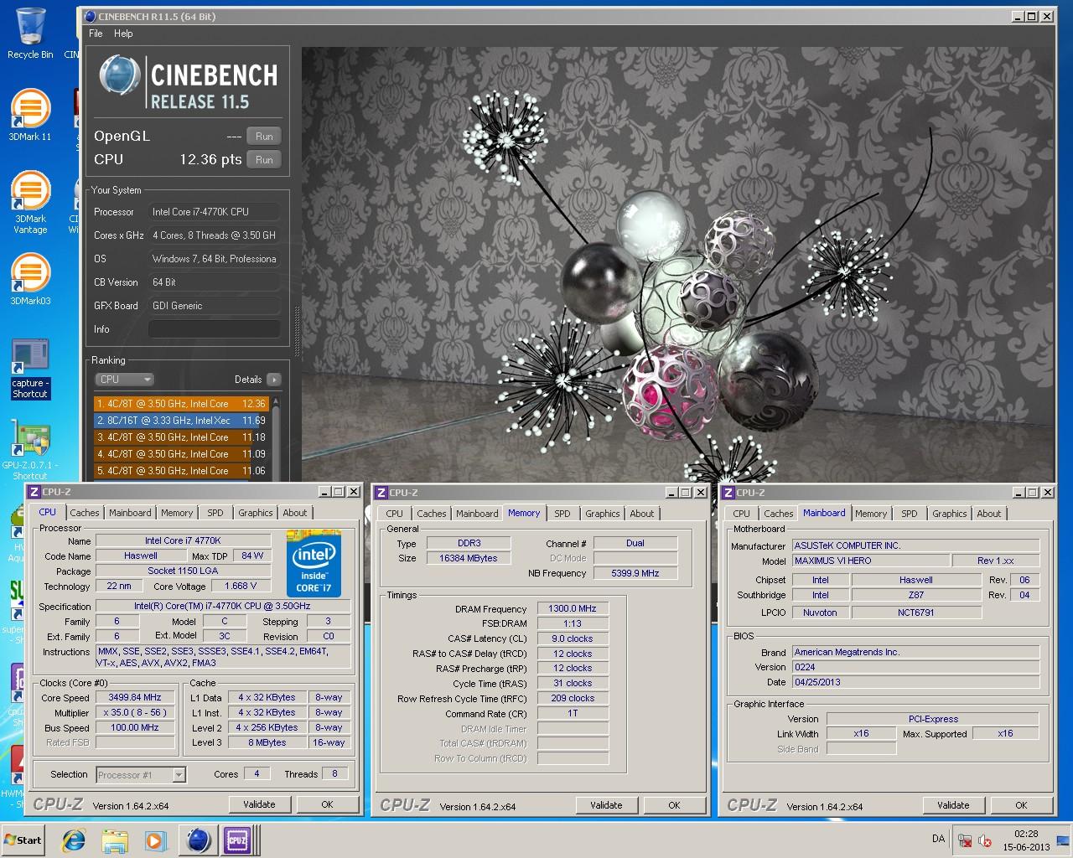
Task: Open the GPU-Z 0.7.1 shortcut icon
Action: (x=30, y=449)
